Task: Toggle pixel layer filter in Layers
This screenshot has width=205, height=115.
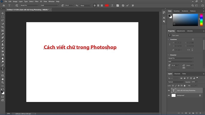Action: point(181,78)
